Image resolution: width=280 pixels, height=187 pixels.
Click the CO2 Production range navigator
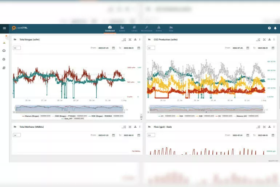pos(206,108)
